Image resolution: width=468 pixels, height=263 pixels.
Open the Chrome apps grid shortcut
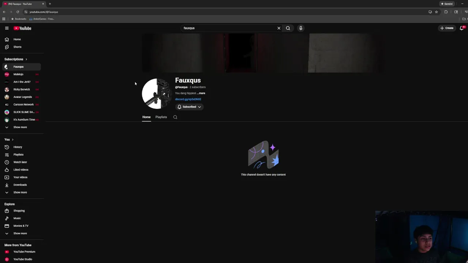(4, 19)
